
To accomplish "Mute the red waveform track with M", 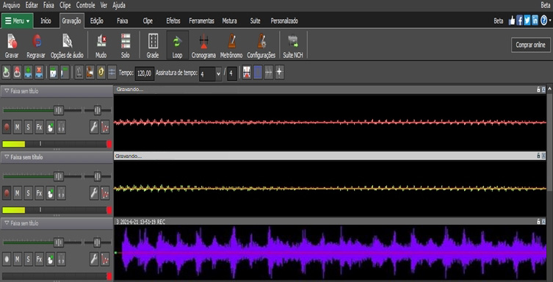I will click(18, 127).
